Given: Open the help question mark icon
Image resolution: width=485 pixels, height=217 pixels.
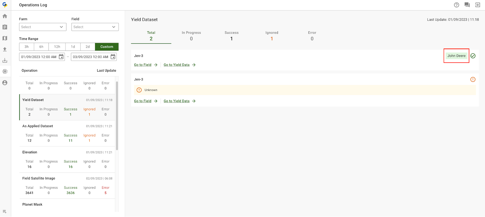Looking at the screenshot, I should pyautogui.click(x=457, y=5).
